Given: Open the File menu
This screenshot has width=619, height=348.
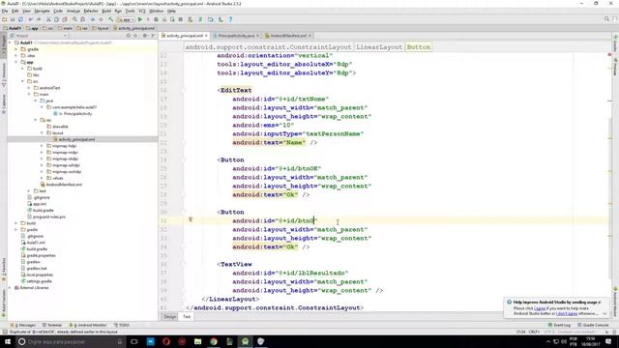Looking at the screenshot, I should [x=5, y=11].
